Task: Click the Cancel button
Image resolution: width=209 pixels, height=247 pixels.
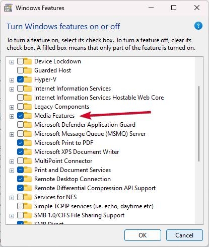Action: click(x=184, y=235)
